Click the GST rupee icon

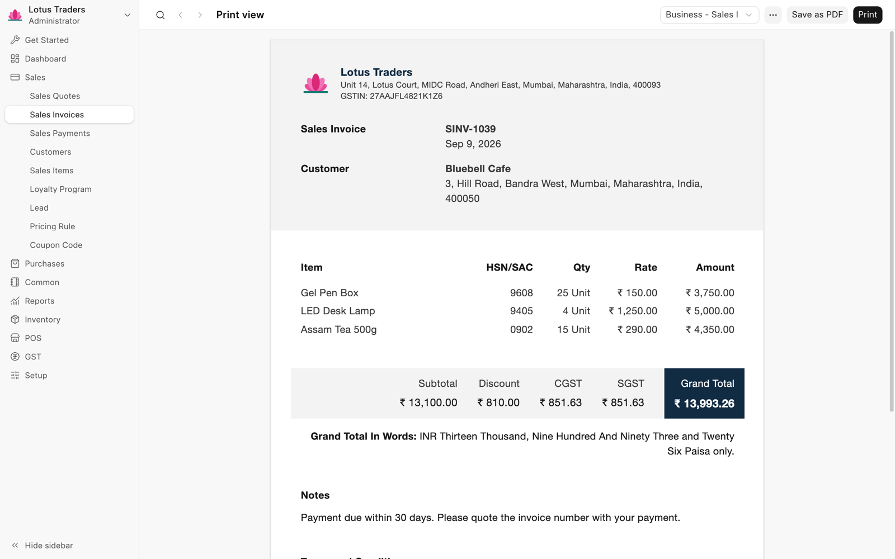tap(15, 357)
